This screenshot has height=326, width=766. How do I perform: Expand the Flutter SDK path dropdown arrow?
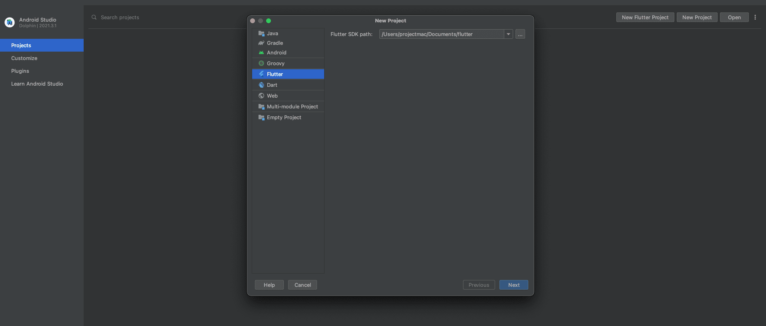(x=508, y=34)
